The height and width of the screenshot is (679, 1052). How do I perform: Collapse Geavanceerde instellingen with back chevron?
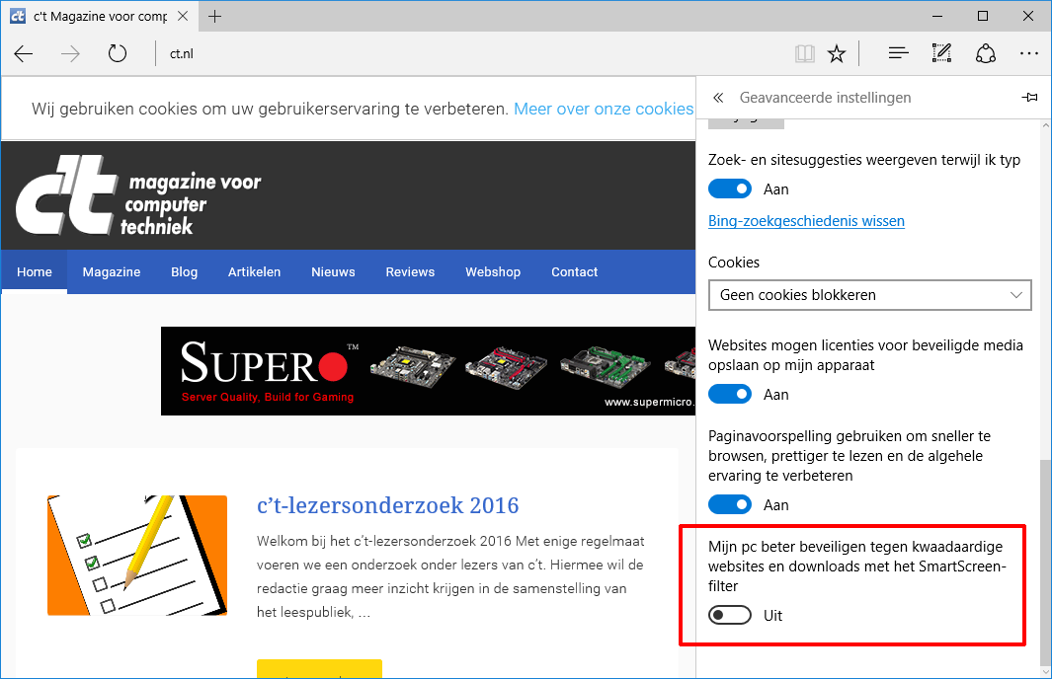click(718, 97)
